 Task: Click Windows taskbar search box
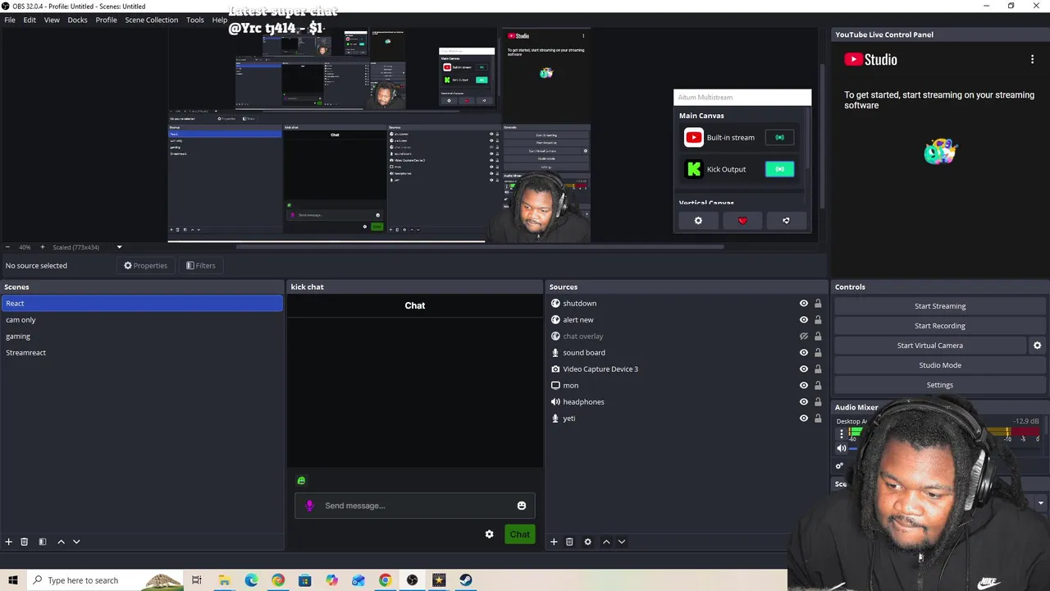(x=105, y=580)
